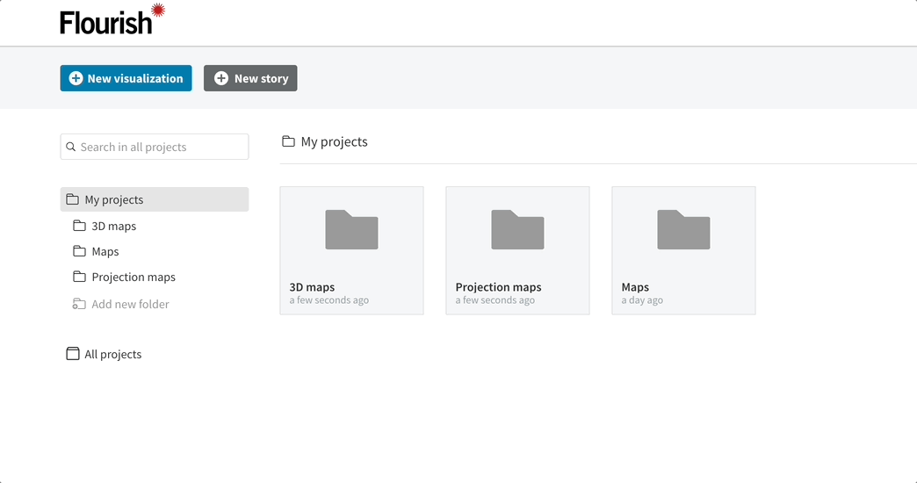Click the New story button
The height and width of the screenshot is (483, 917).
[250, 78]
